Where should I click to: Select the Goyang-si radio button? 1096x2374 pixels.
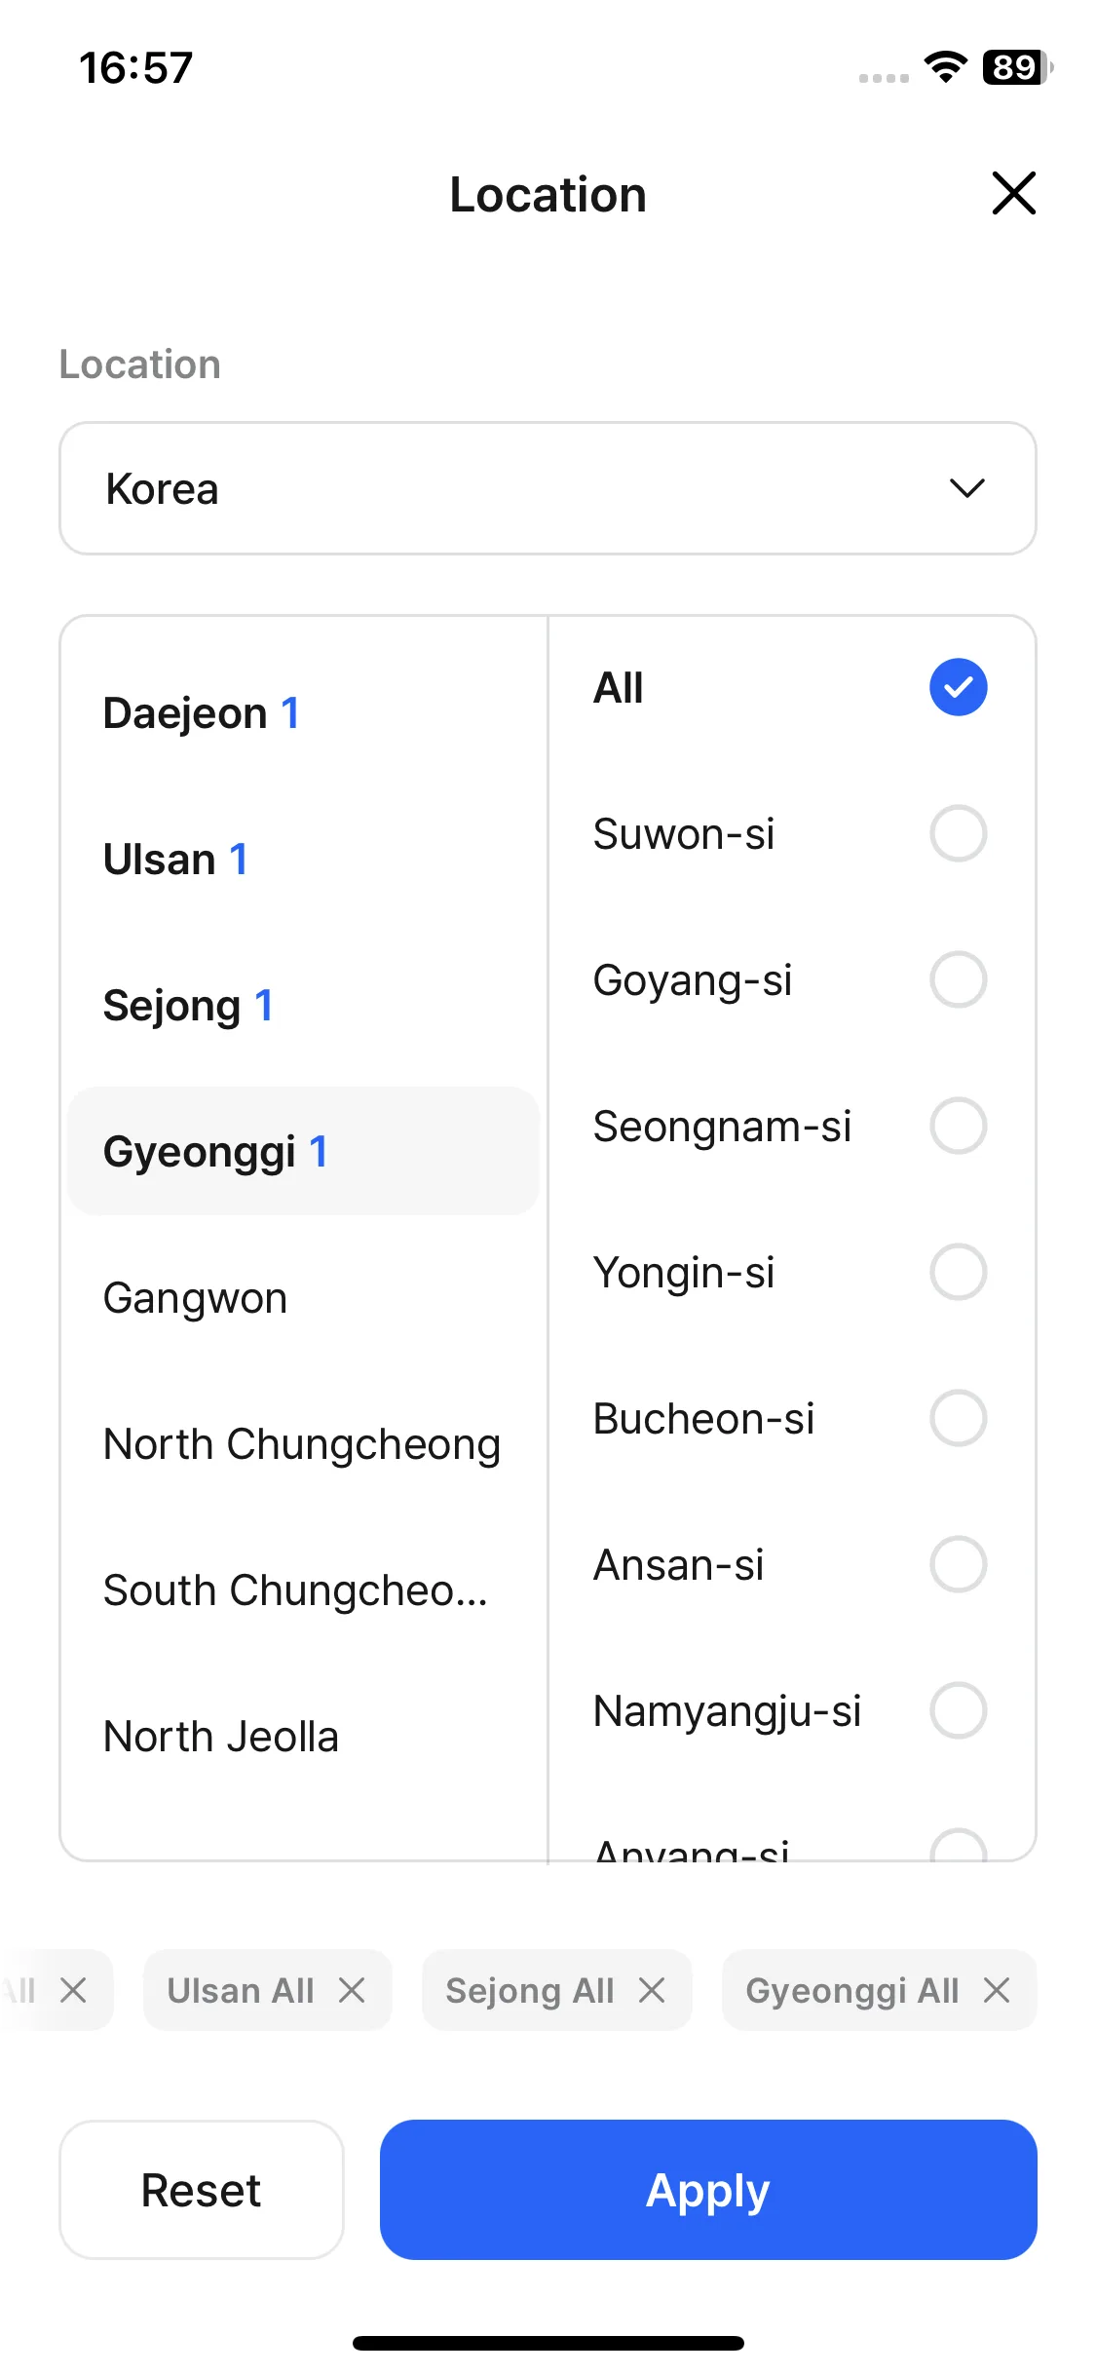pyautogui.click(x=959, y=979)
